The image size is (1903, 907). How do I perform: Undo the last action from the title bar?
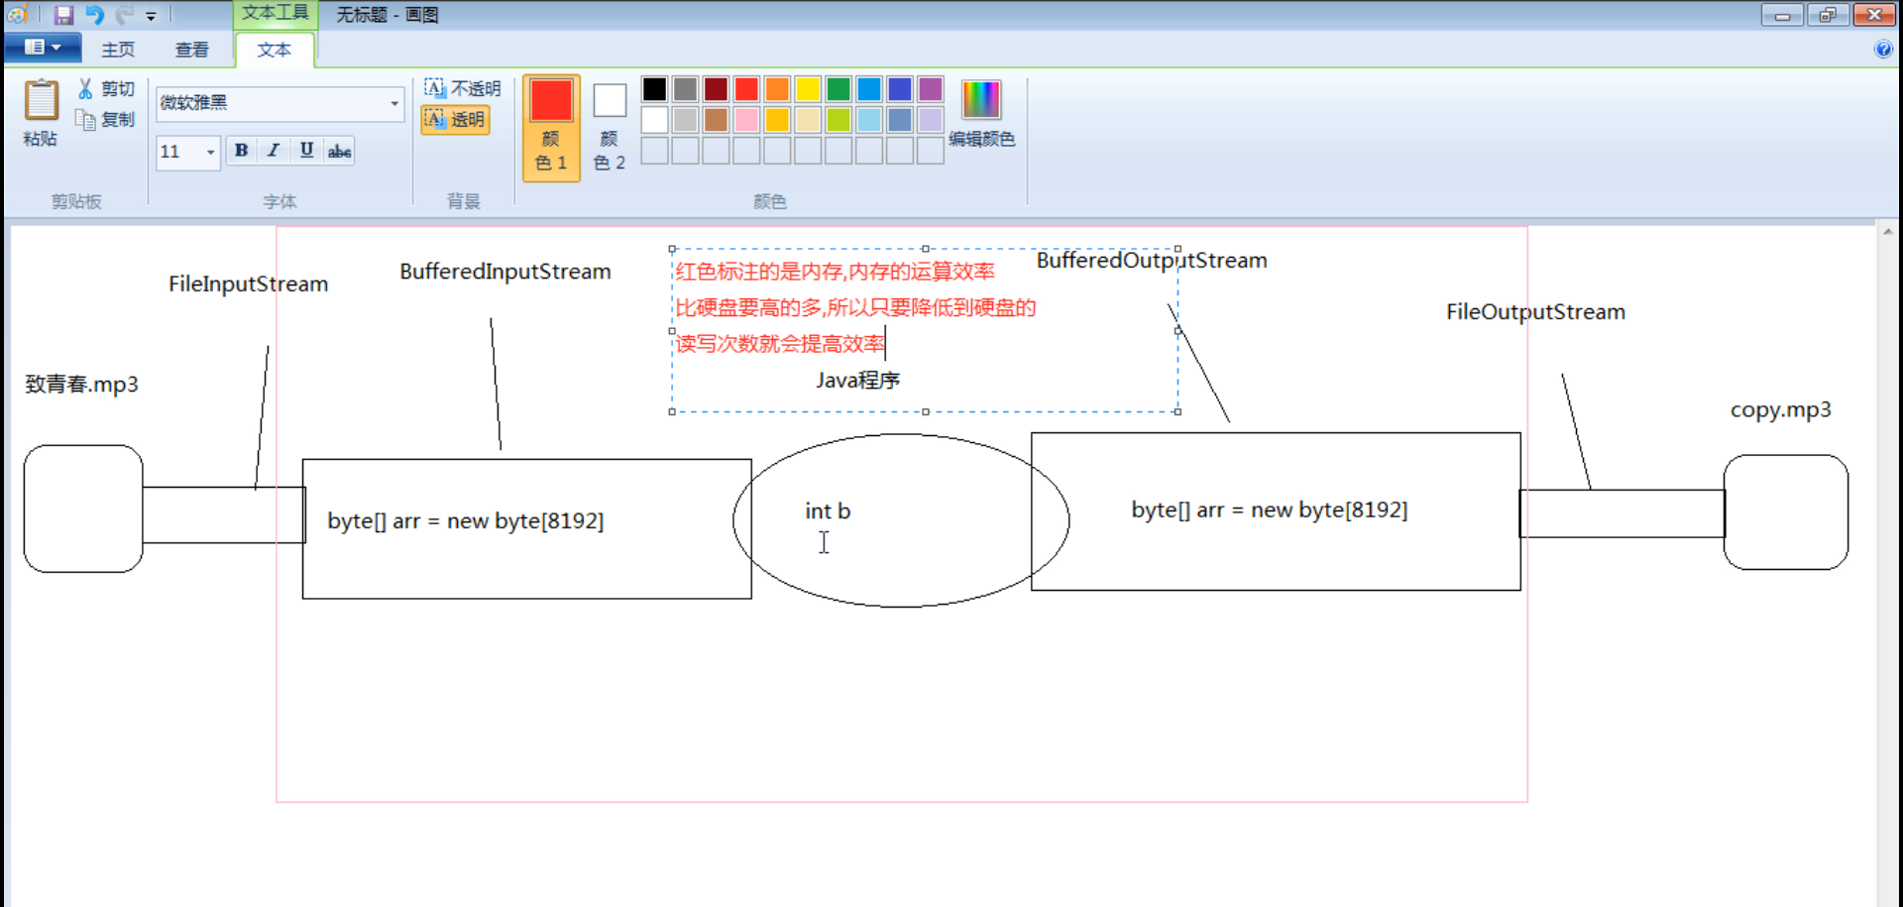tap(94, 15)
